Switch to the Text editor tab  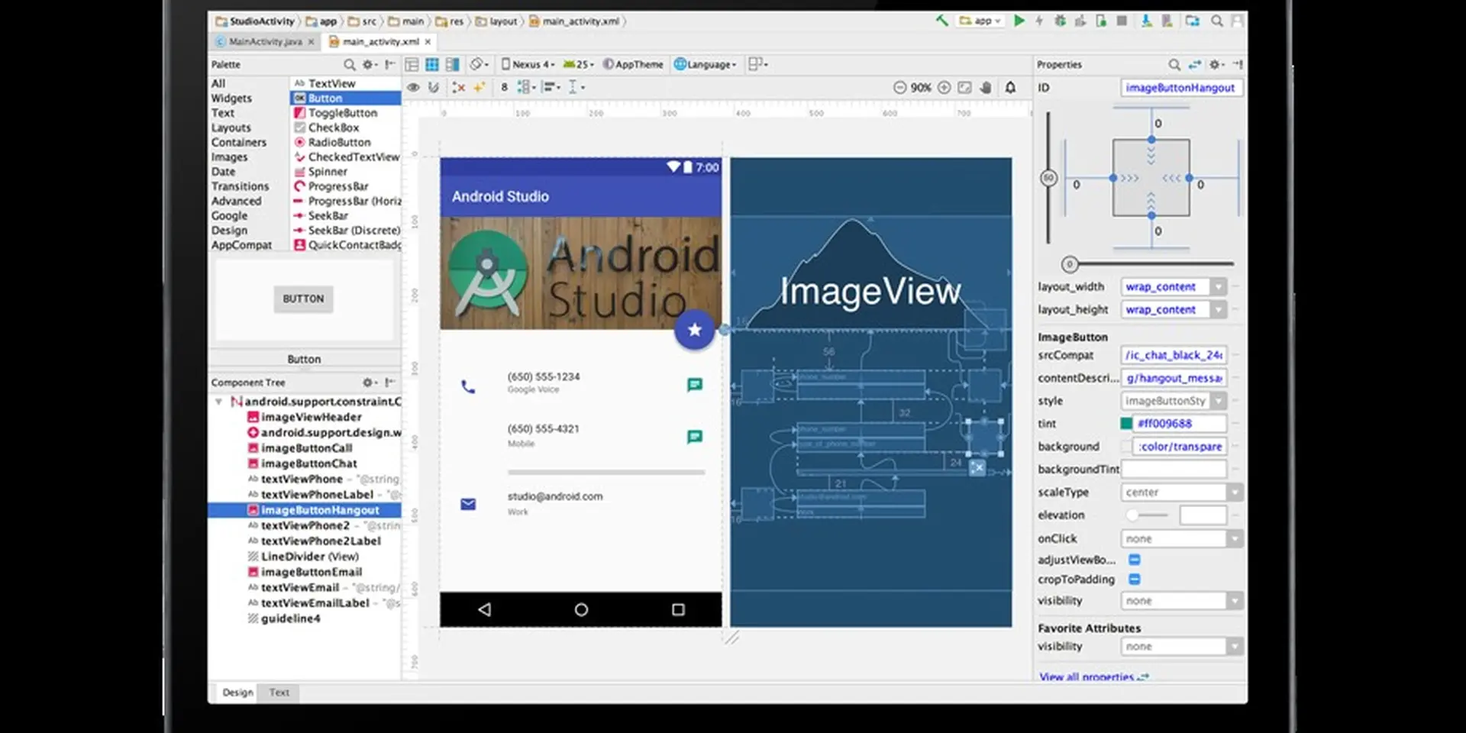[278, 692]
